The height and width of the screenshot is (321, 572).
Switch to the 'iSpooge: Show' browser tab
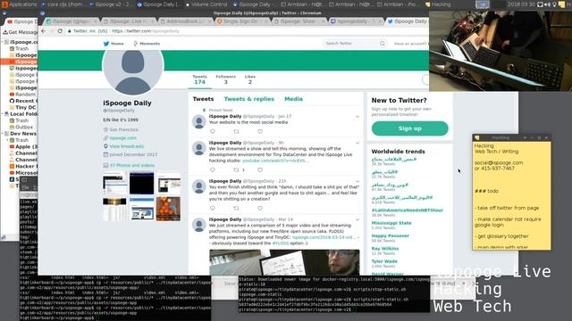point(299,21)
